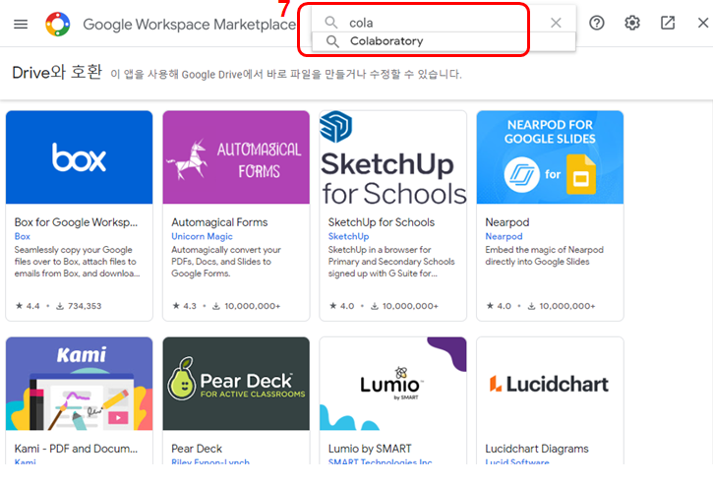The width and height of the screenshot is (713, 485).
Task: Click the Box developer link
Action: pos(23,236)
